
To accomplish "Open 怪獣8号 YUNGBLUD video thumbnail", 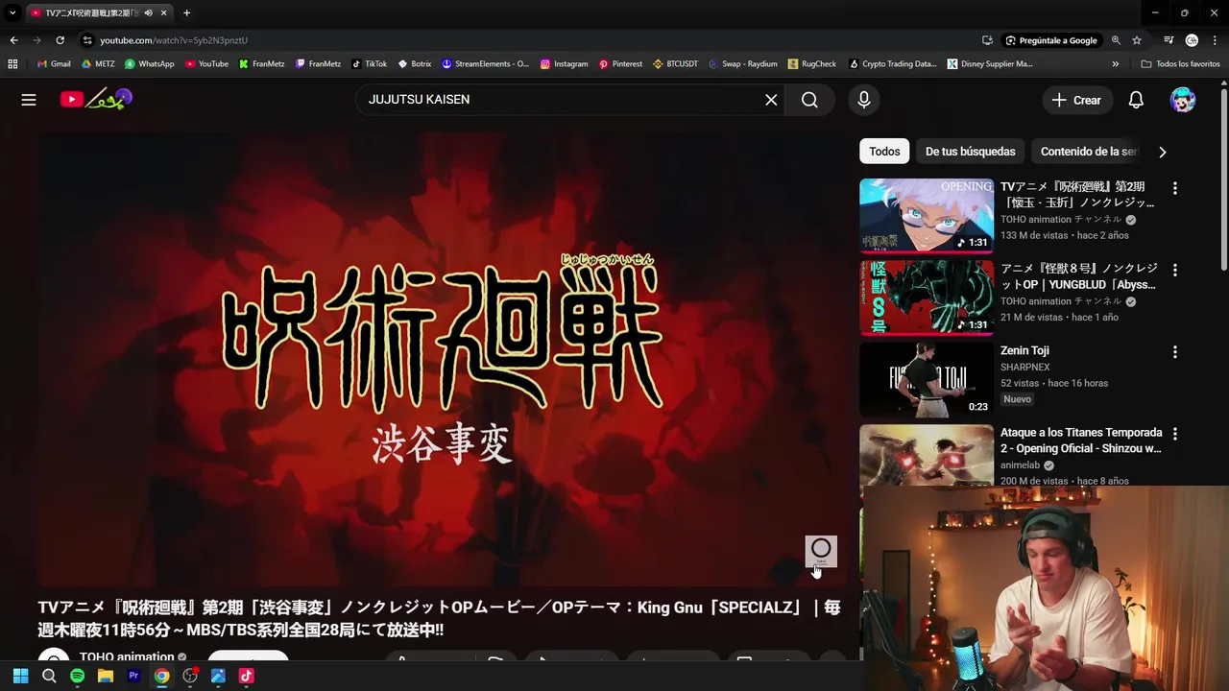I will tap(927, 298).
